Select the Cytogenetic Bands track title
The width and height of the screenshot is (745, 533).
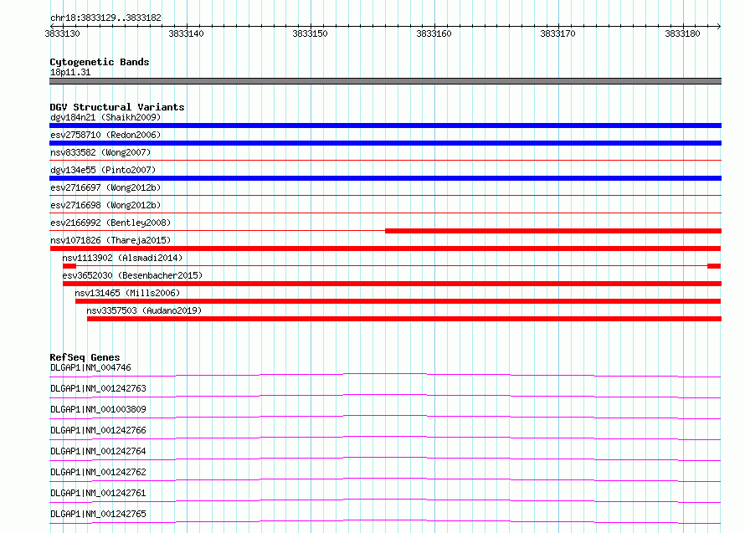click(x=100, y=62)
